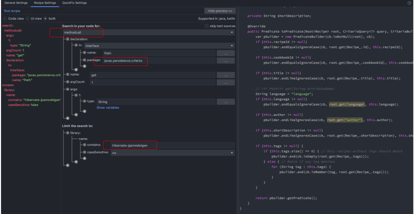The width and height of the screenshot is (414, 214).
Task: Remove the 'contains' criterion
Action: click(x=84, y=145)
